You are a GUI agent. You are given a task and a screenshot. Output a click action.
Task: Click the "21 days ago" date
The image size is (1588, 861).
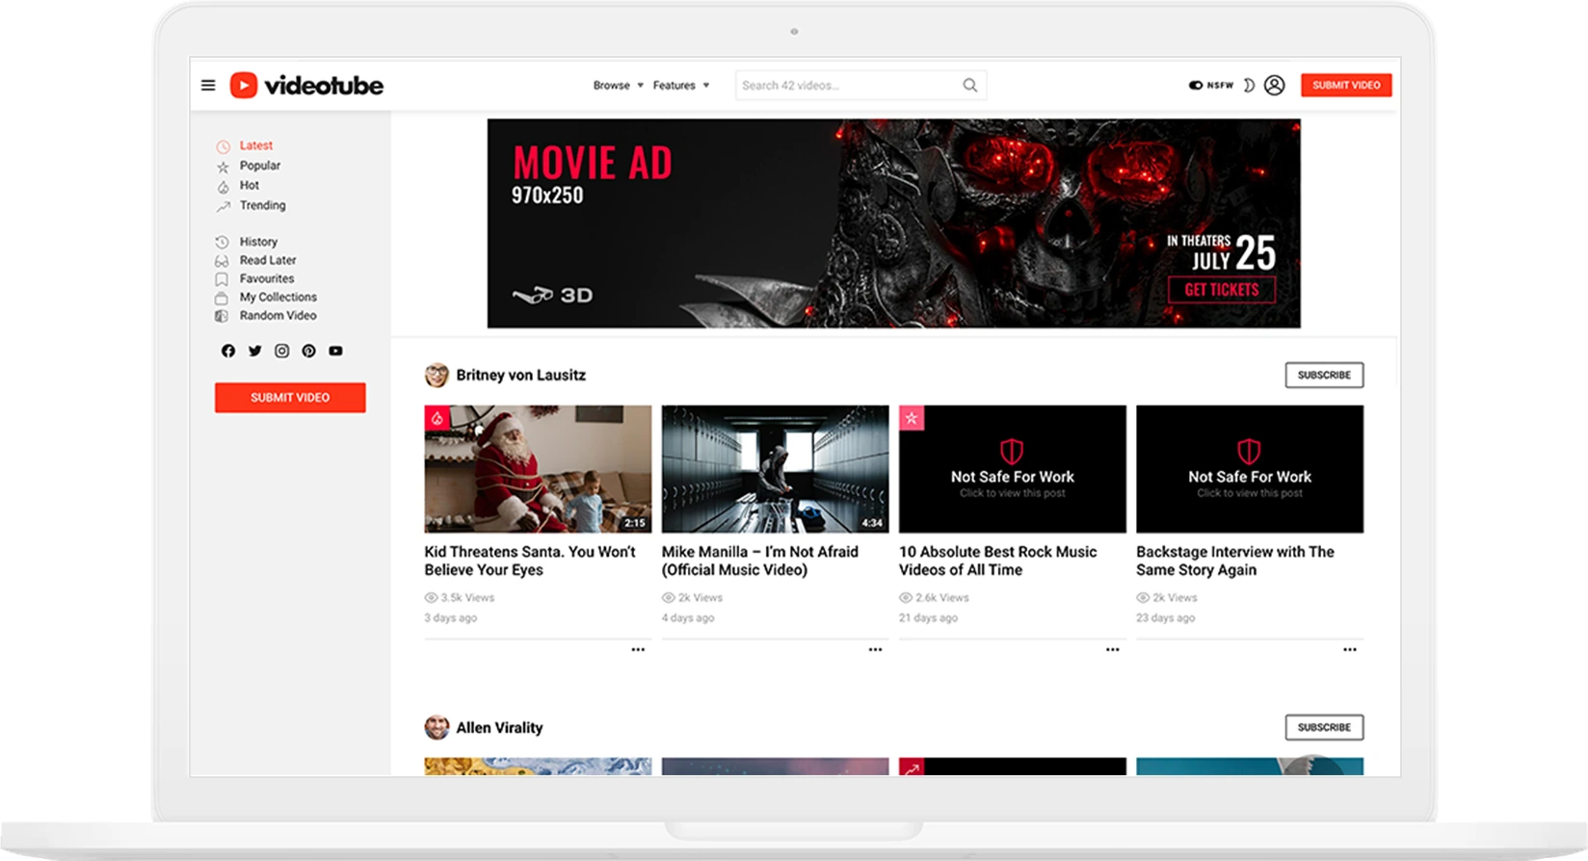[928, 618]
